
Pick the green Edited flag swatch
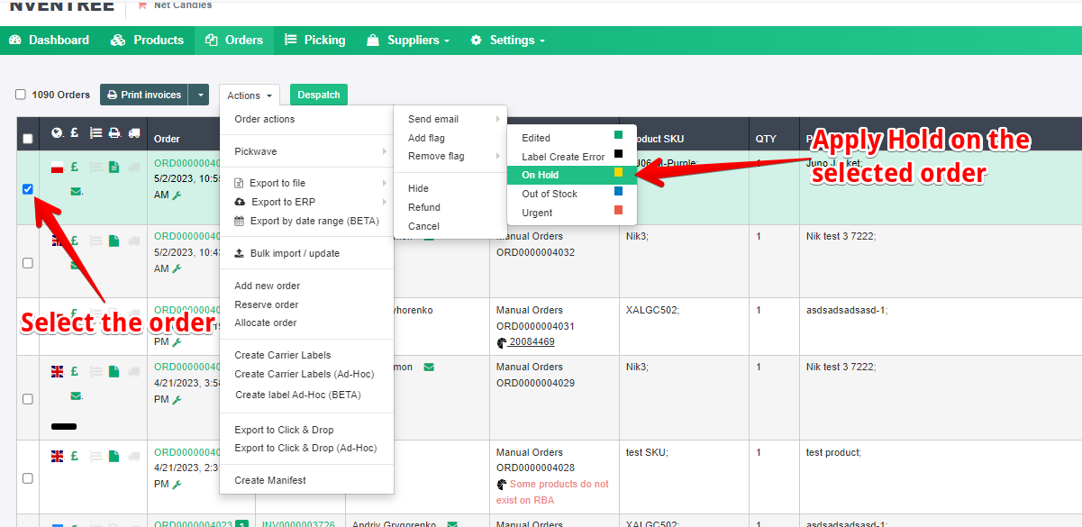pos(619,135)
